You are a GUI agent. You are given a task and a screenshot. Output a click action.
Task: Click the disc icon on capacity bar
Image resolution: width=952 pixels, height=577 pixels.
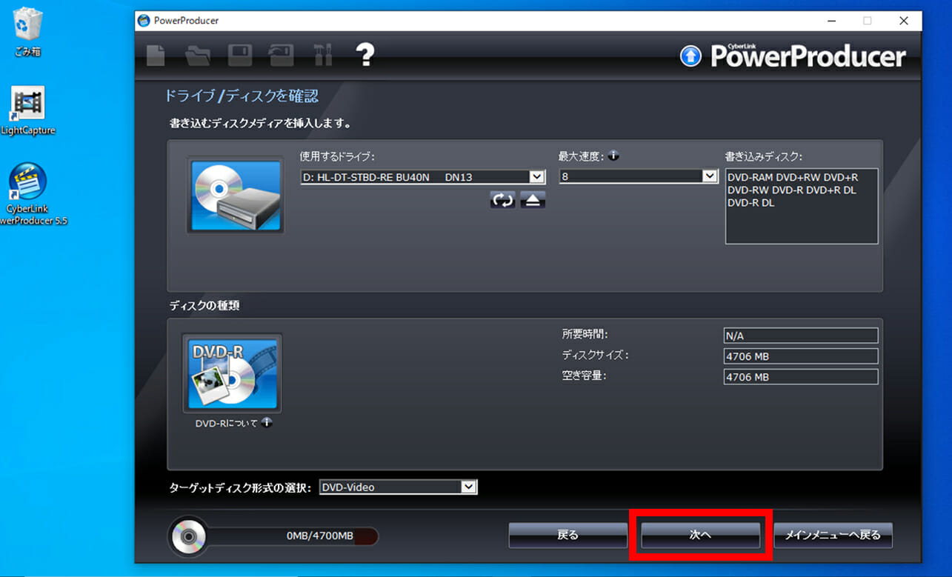coord(187,536)
